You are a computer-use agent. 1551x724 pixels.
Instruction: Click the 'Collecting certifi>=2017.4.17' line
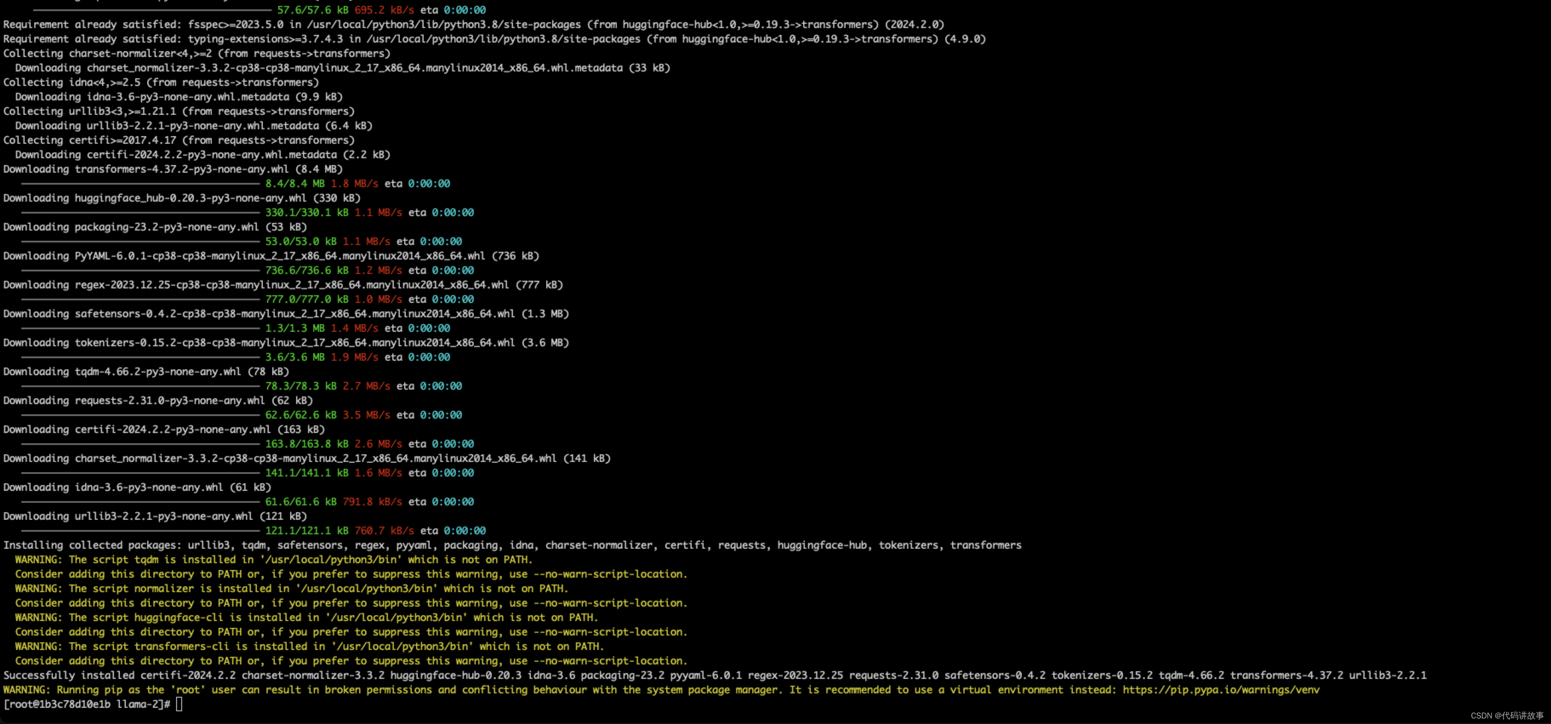click(179, 140)
